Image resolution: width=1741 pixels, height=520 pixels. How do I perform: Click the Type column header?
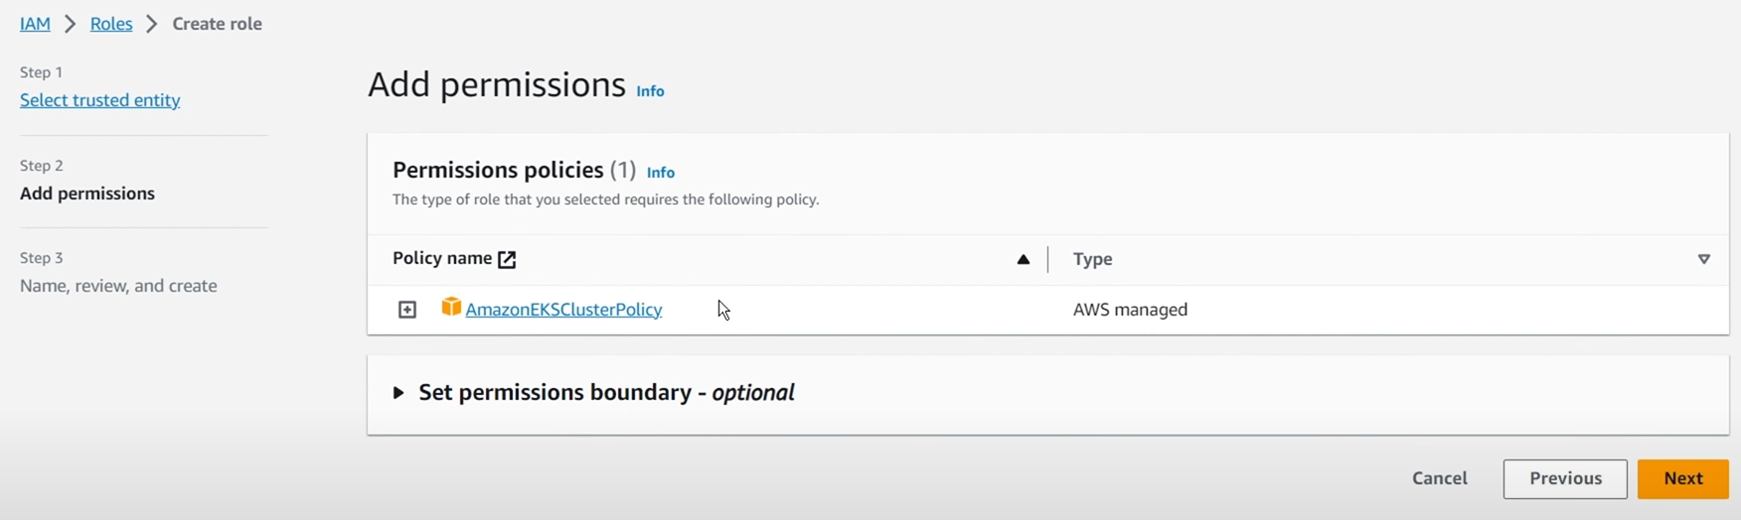click(1093, 260)
